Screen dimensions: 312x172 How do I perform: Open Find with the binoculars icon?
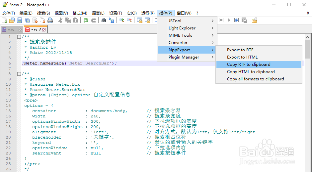(104, 20)
